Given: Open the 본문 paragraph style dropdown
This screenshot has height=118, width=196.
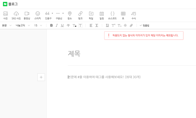Looking at the screenshot, I should 7,25.
